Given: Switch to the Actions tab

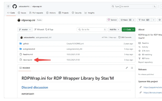Looking at the screenshot, I should pos(51,13).
